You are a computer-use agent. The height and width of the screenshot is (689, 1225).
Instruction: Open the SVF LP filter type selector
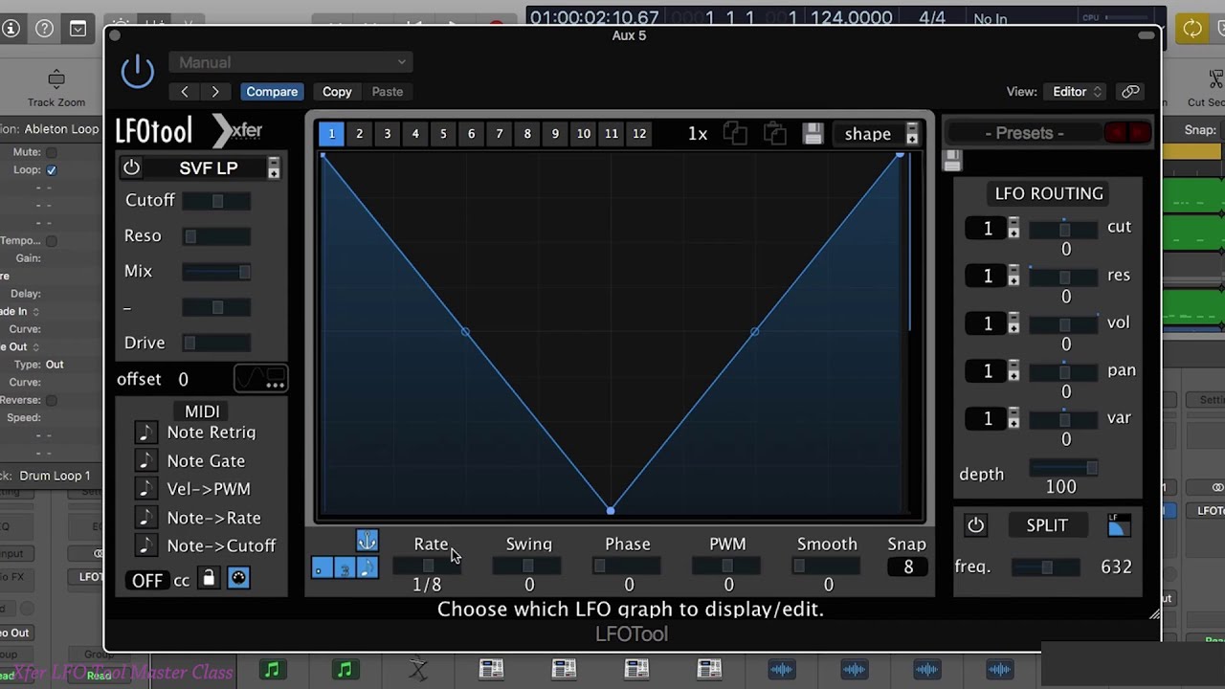(x=274, y=168)
